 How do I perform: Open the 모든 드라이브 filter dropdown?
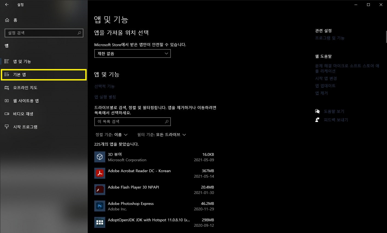(161, 135)
